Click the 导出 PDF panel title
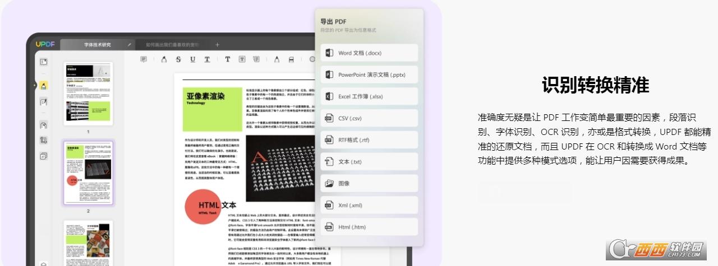The width and height of the screenshot is (718, 266). point(333,21)
